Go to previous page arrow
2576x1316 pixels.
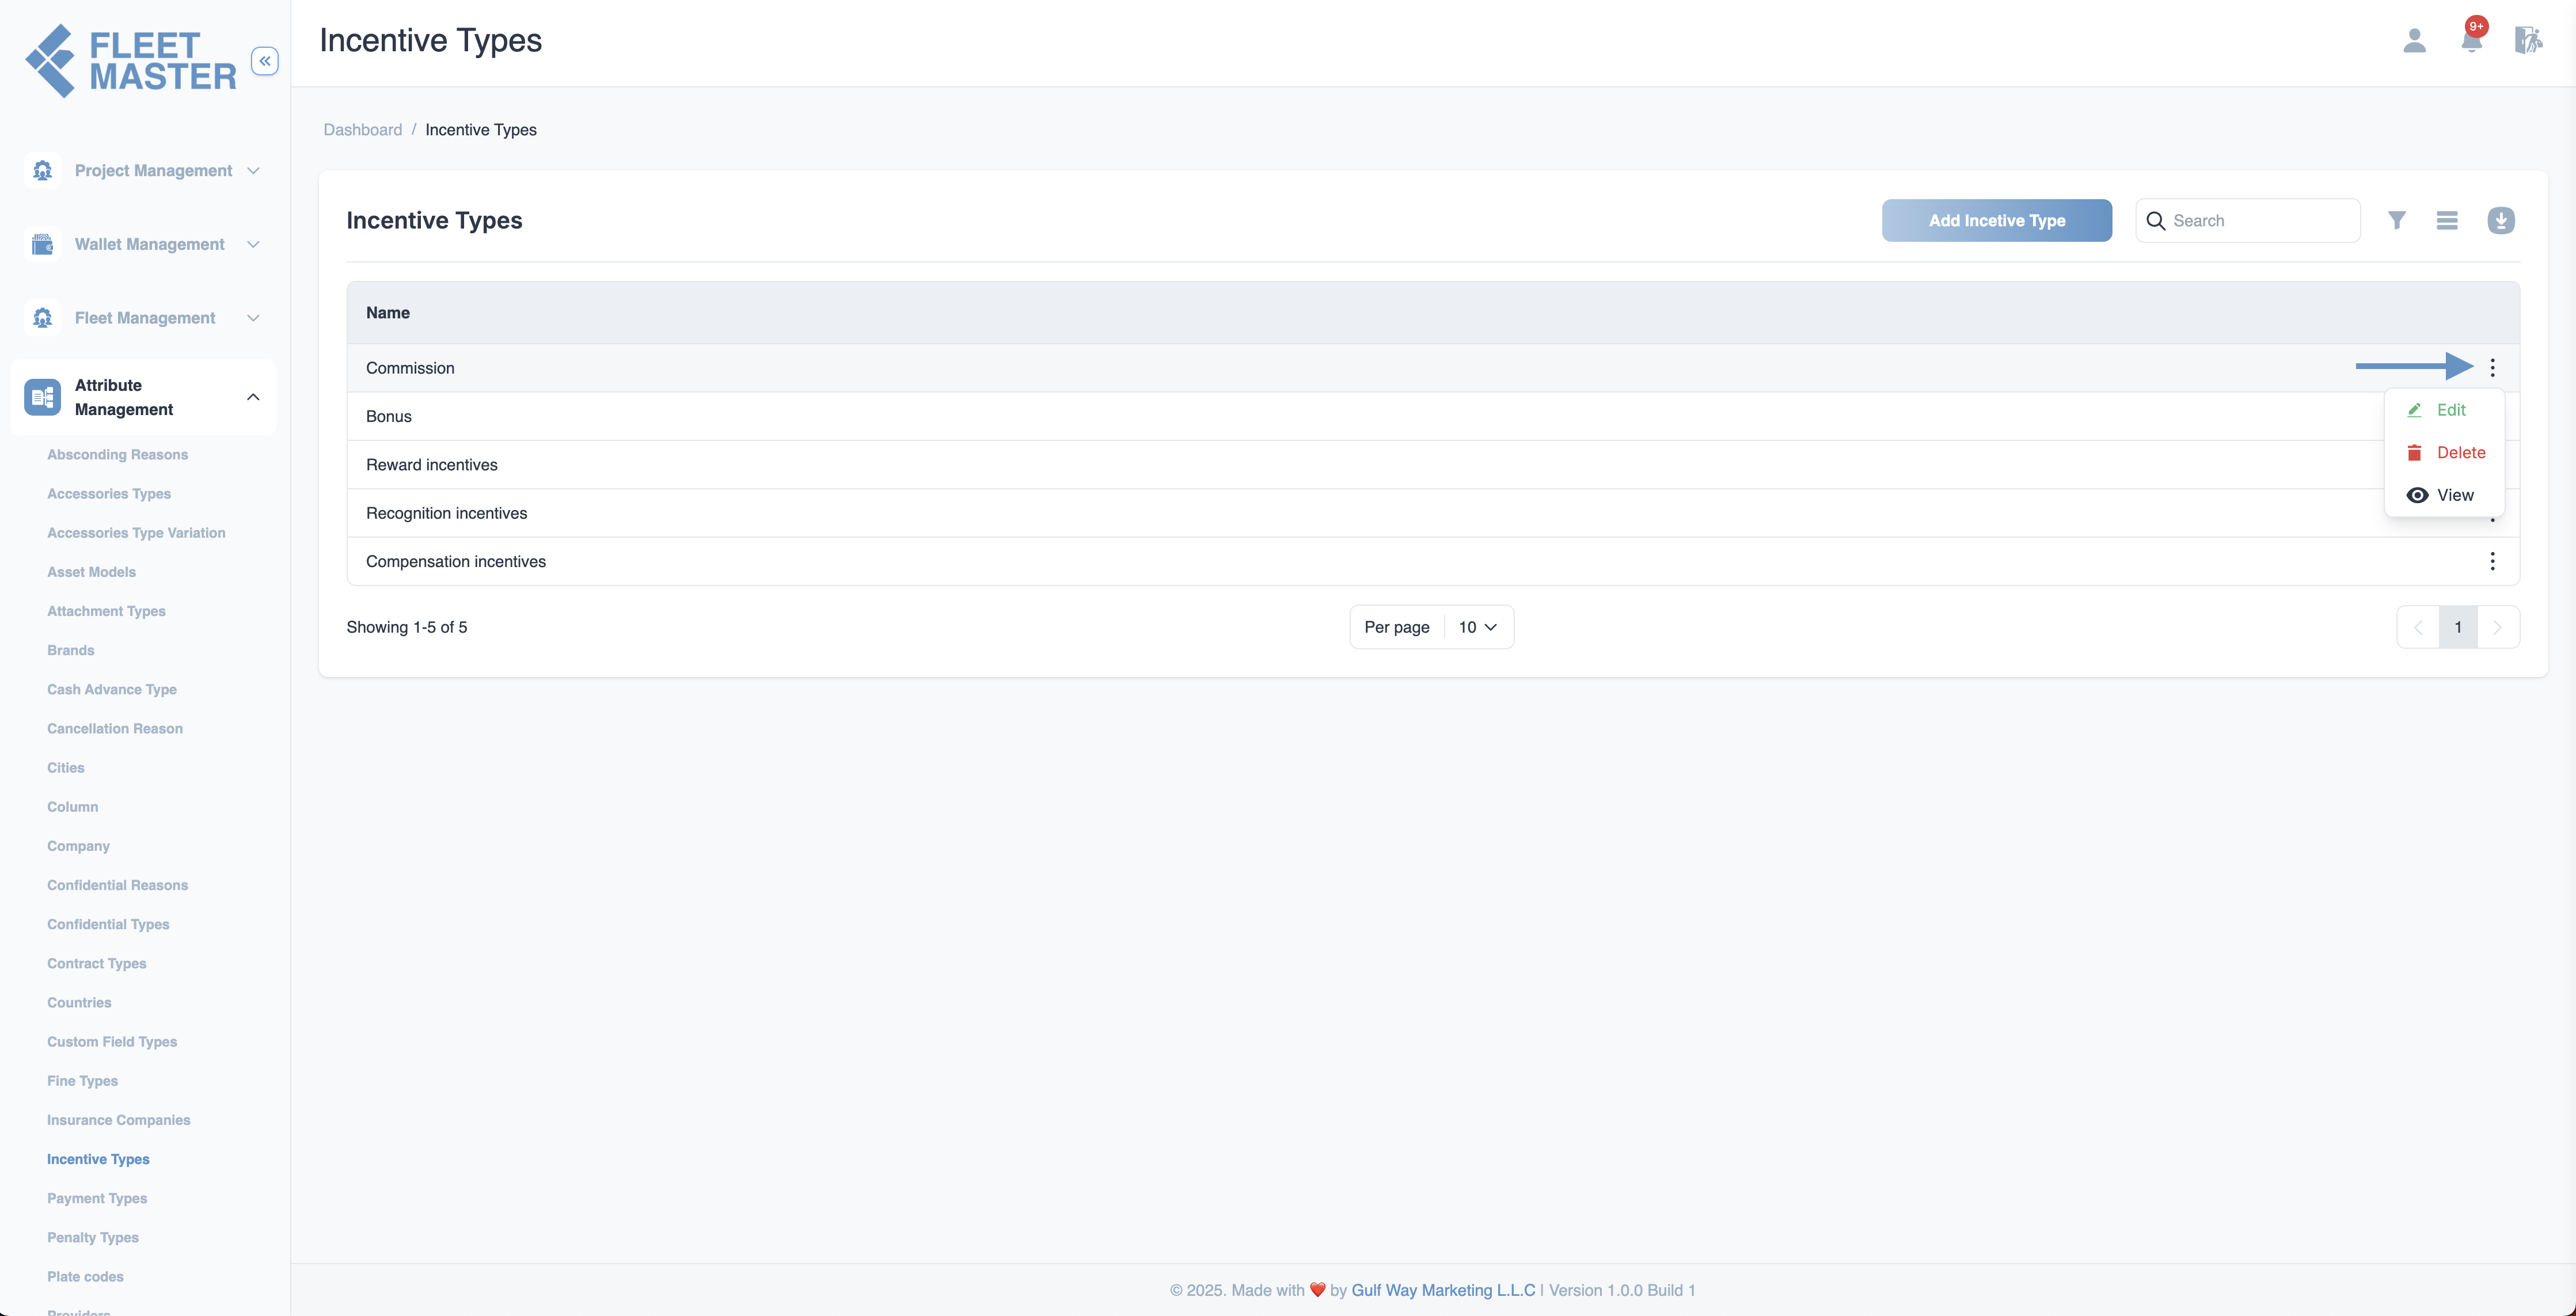tap(2418, 627)
